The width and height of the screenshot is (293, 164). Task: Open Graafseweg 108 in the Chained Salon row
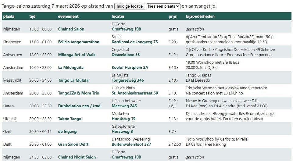(126, 29)
